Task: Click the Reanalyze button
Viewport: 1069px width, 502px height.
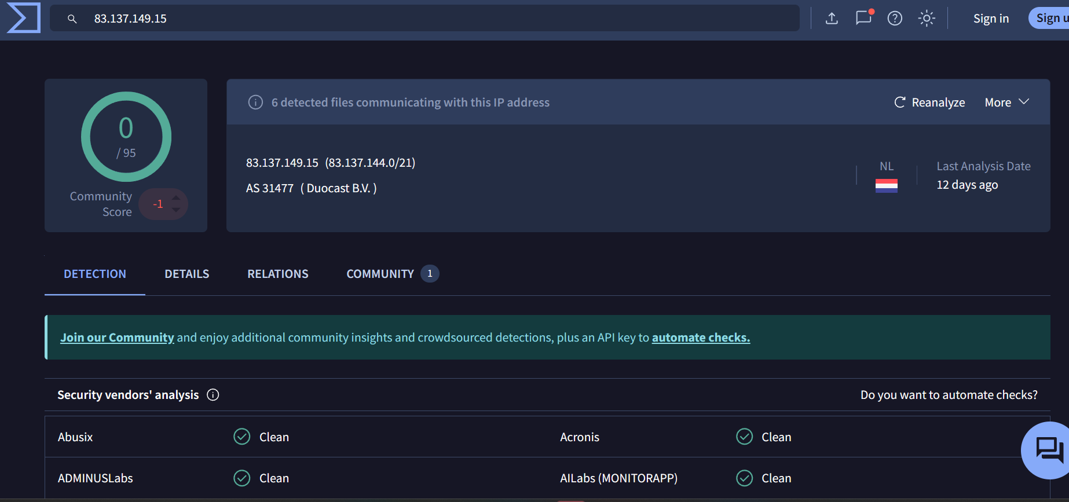Action: [x=930, y=102]
